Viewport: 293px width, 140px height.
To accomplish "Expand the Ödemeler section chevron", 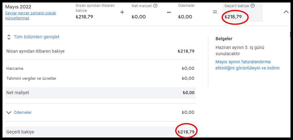I will [x=9, y=113].
